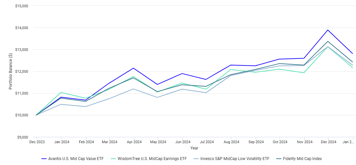Screen dimensions: 356x165
Task: Click WisdomTree line point at Nov 2024
Action: pos(304,73)
